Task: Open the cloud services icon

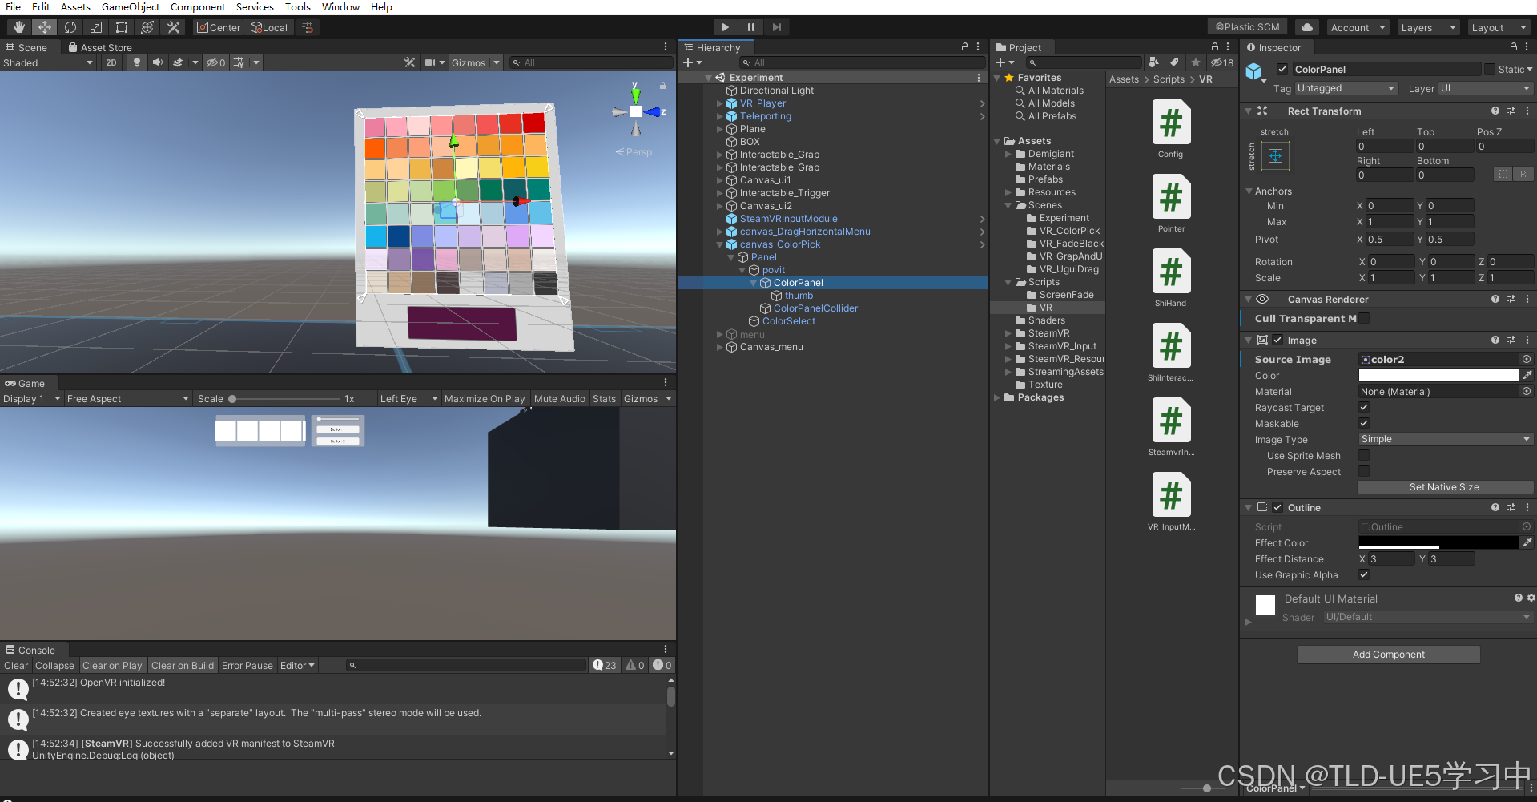Action: 1306,27
